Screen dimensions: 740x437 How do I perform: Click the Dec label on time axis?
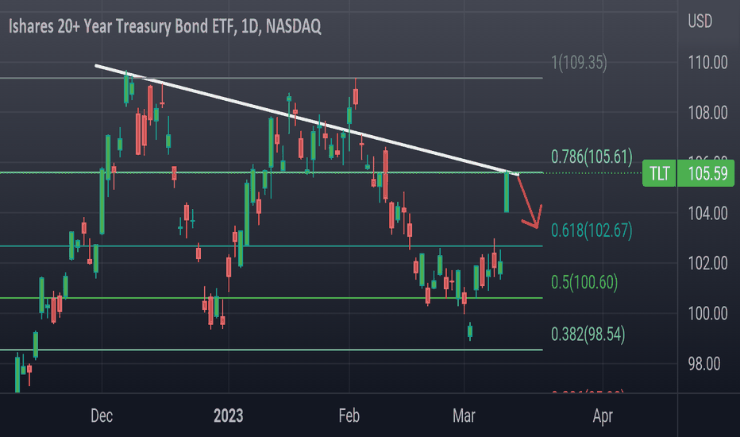point(102,416)
